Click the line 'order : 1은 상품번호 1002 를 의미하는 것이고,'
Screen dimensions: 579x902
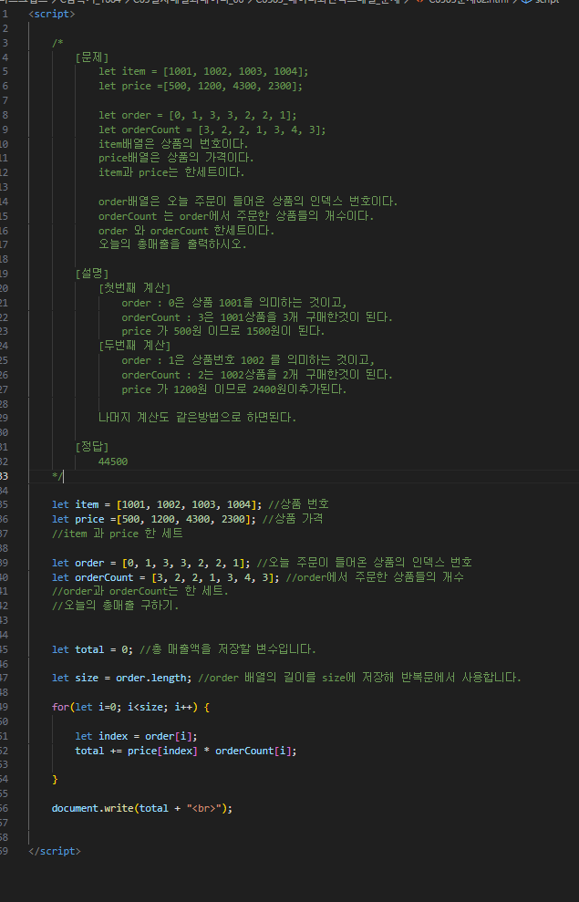[248, 359]
